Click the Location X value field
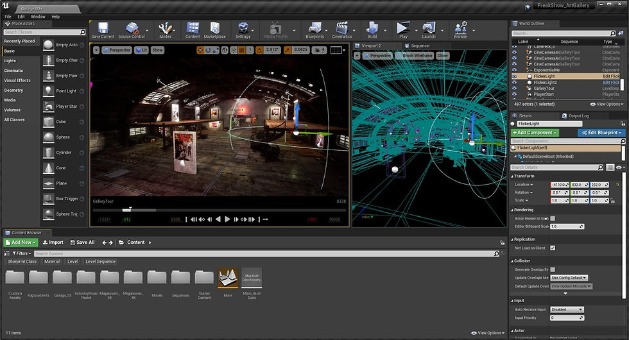629x340 pixels. pyautogui.click(x=560, y=185)
